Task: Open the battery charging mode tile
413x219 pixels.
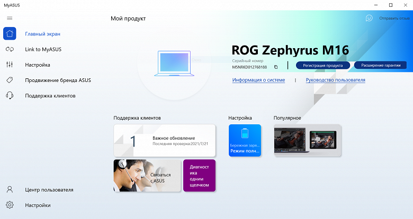Action: tap(245, 141)
